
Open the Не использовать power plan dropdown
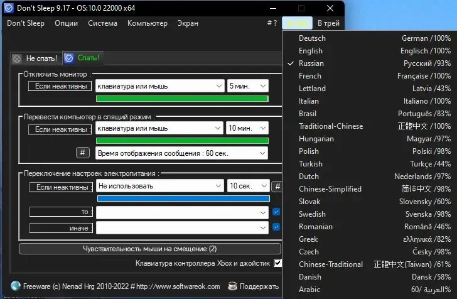pos(159,186)
